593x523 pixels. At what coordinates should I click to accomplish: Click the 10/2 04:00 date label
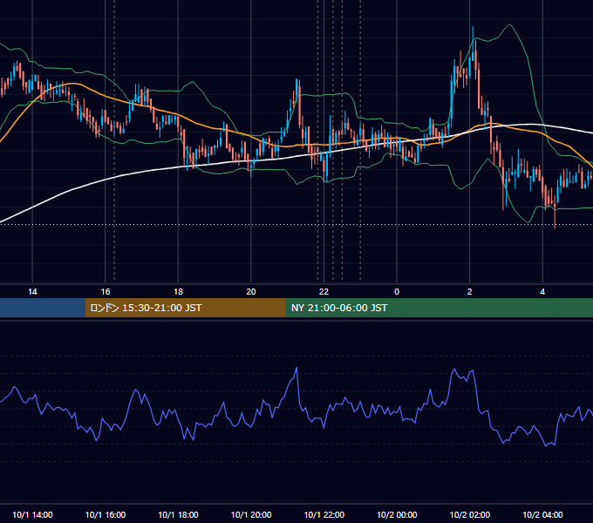coord(542,514)
